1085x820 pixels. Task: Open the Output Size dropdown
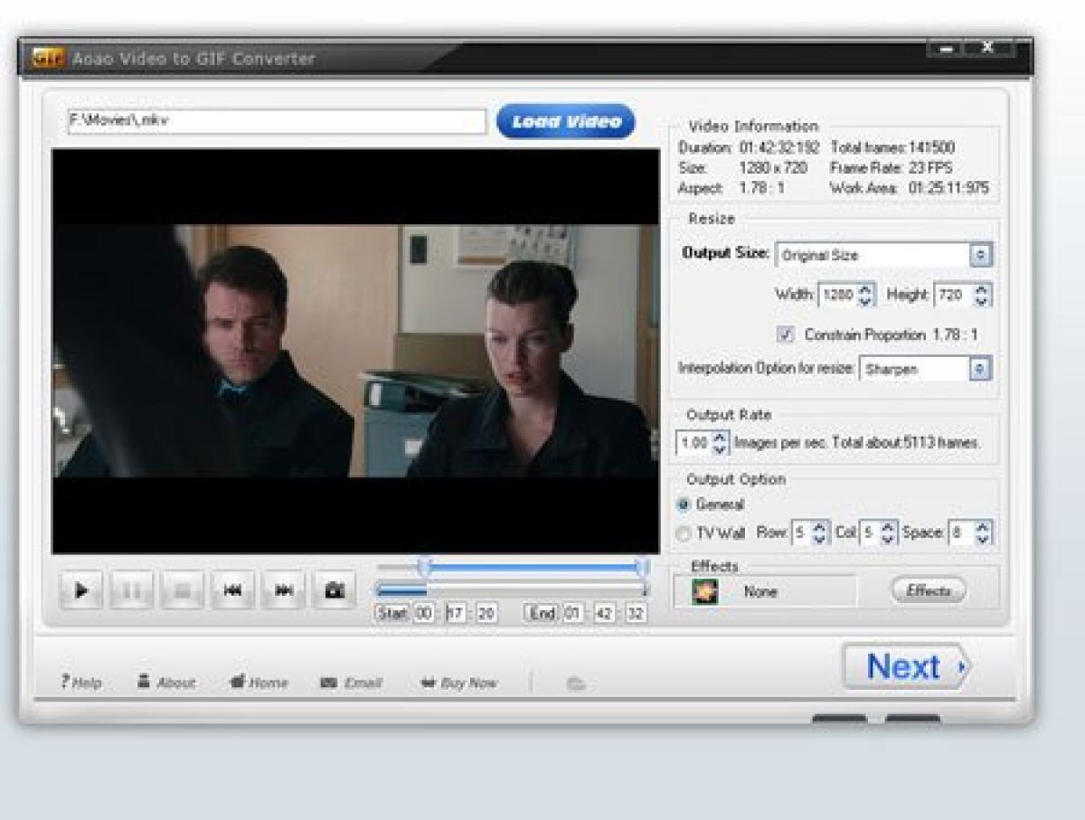point(982,254)
